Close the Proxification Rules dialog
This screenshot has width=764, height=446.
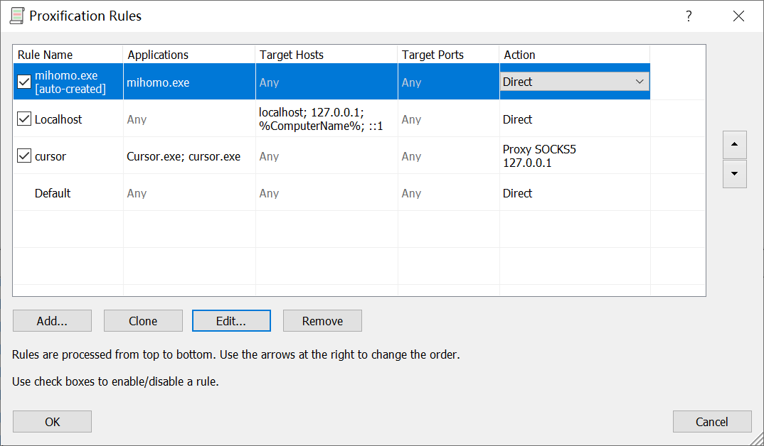click(x=738, y=16)
